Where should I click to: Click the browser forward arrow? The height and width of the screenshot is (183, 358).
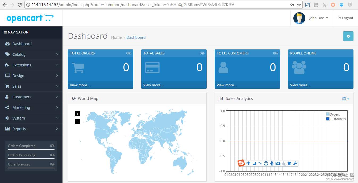[x=12, y=5]
